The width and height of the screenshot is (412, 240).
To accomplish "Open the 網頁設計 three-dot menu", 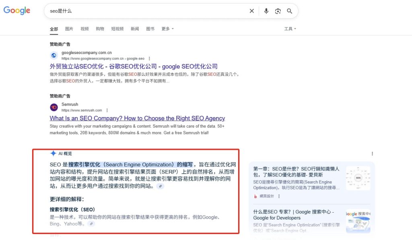I will (x=279, y=196).
